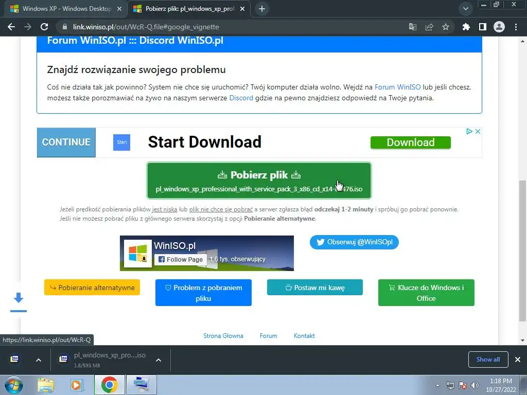Click Chrome icon in taskbar
This screenshot has height=395, width=527.
click(x=109, y=385)
